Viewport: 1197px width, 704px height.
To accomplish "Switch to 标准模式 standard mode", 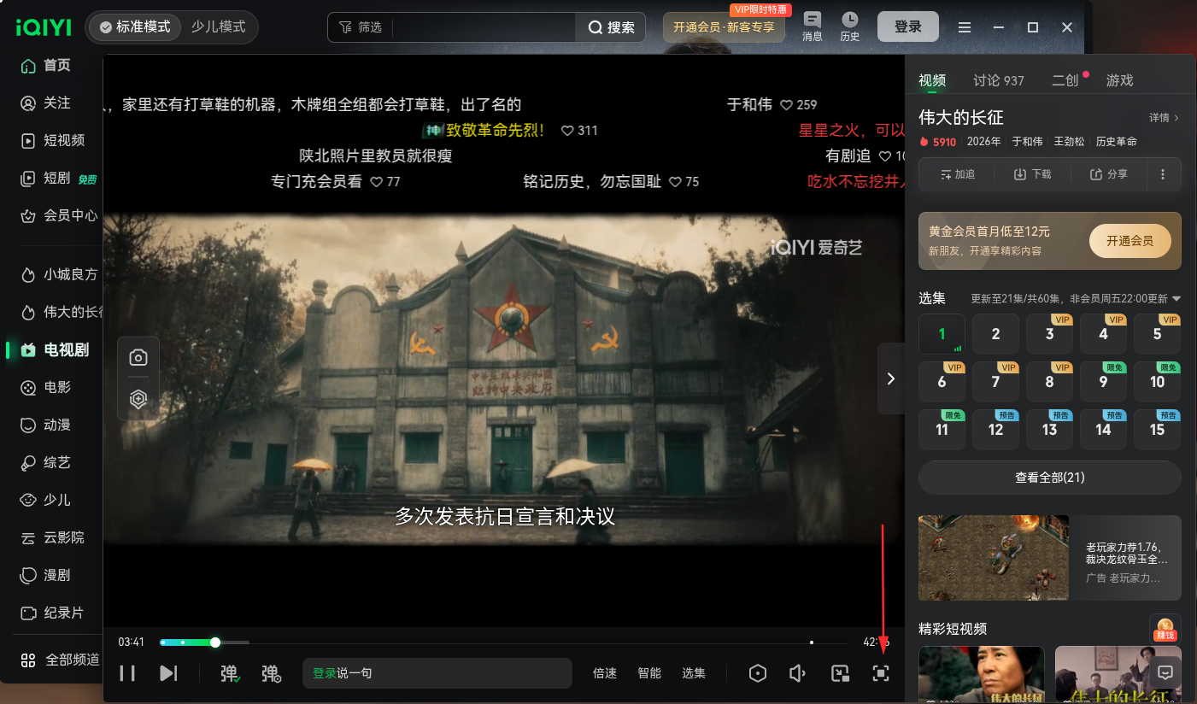I will pyautogui.click(x=135, y=26).
